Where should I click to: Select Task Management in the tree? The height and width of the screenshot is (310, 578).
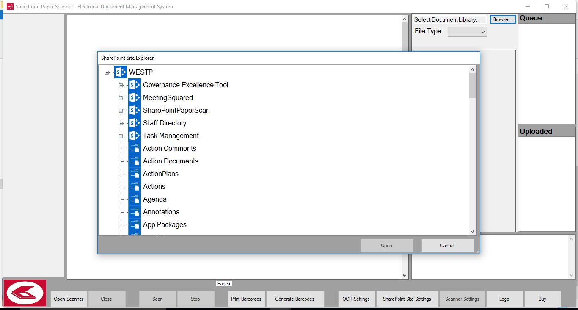click(x=171, y=136)
